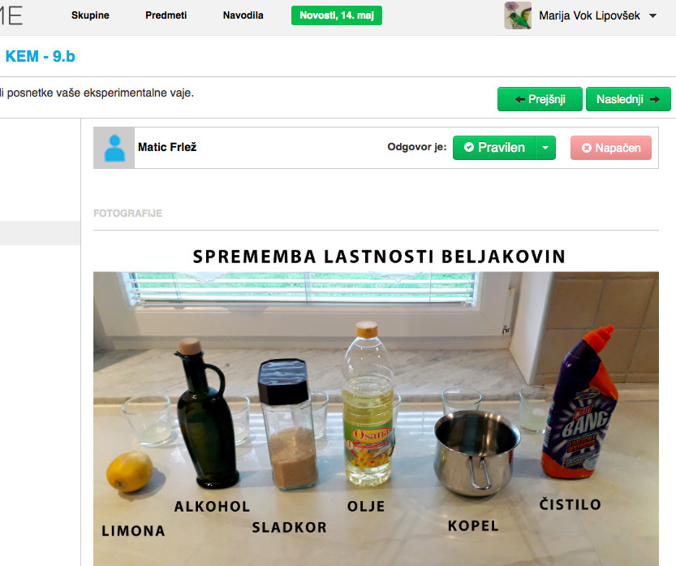Click the X icon on Napačen button

586,148
